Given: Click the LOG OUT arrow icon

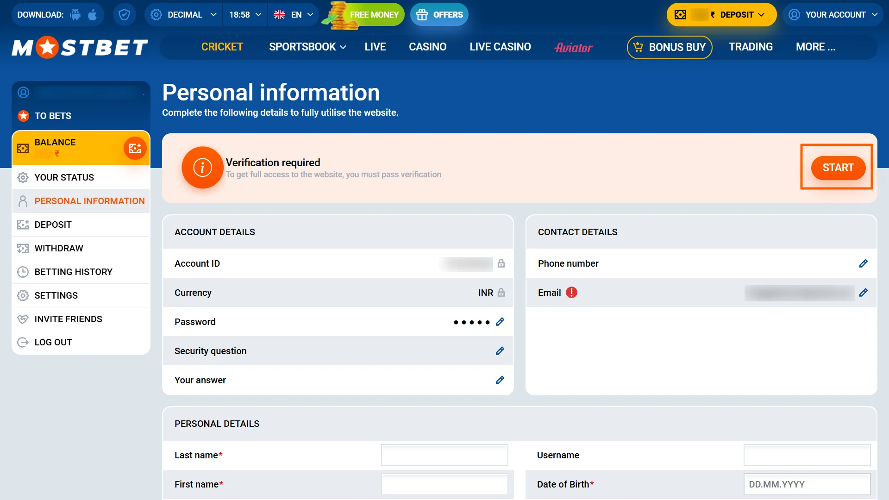Looking at the screenshot, I should (23, 342).
